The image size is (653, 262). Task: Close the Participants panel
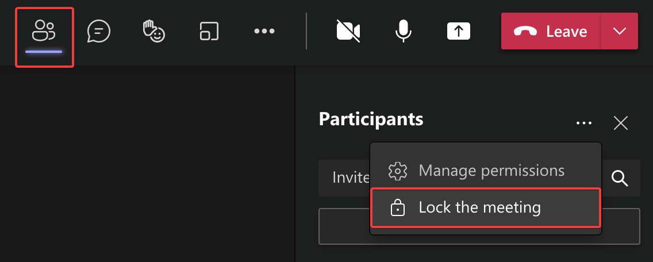point(621,123)
